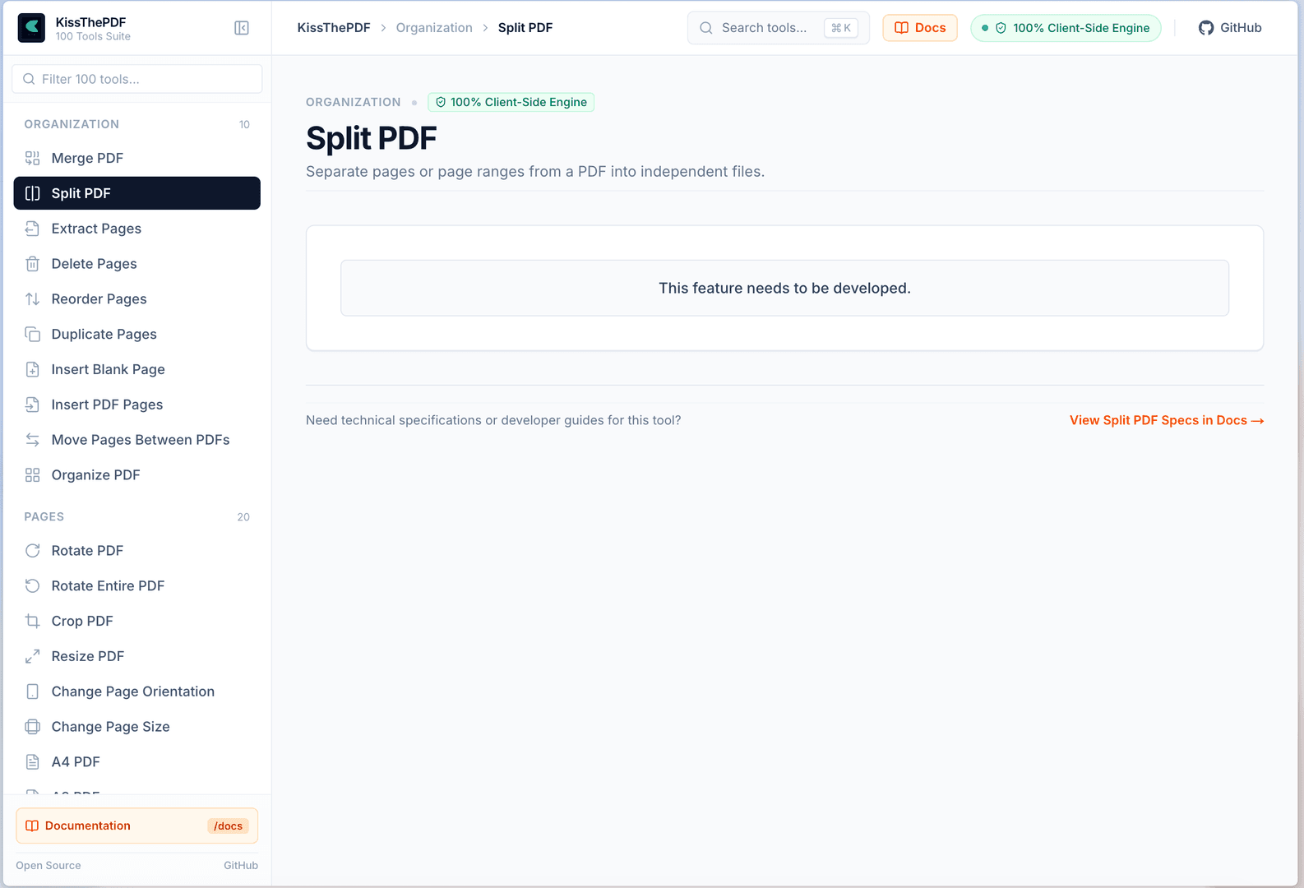1304x888 pixels.
Task: Click the Rotate PDF icon
Action: pyautogui.click(x=32, y=551)
